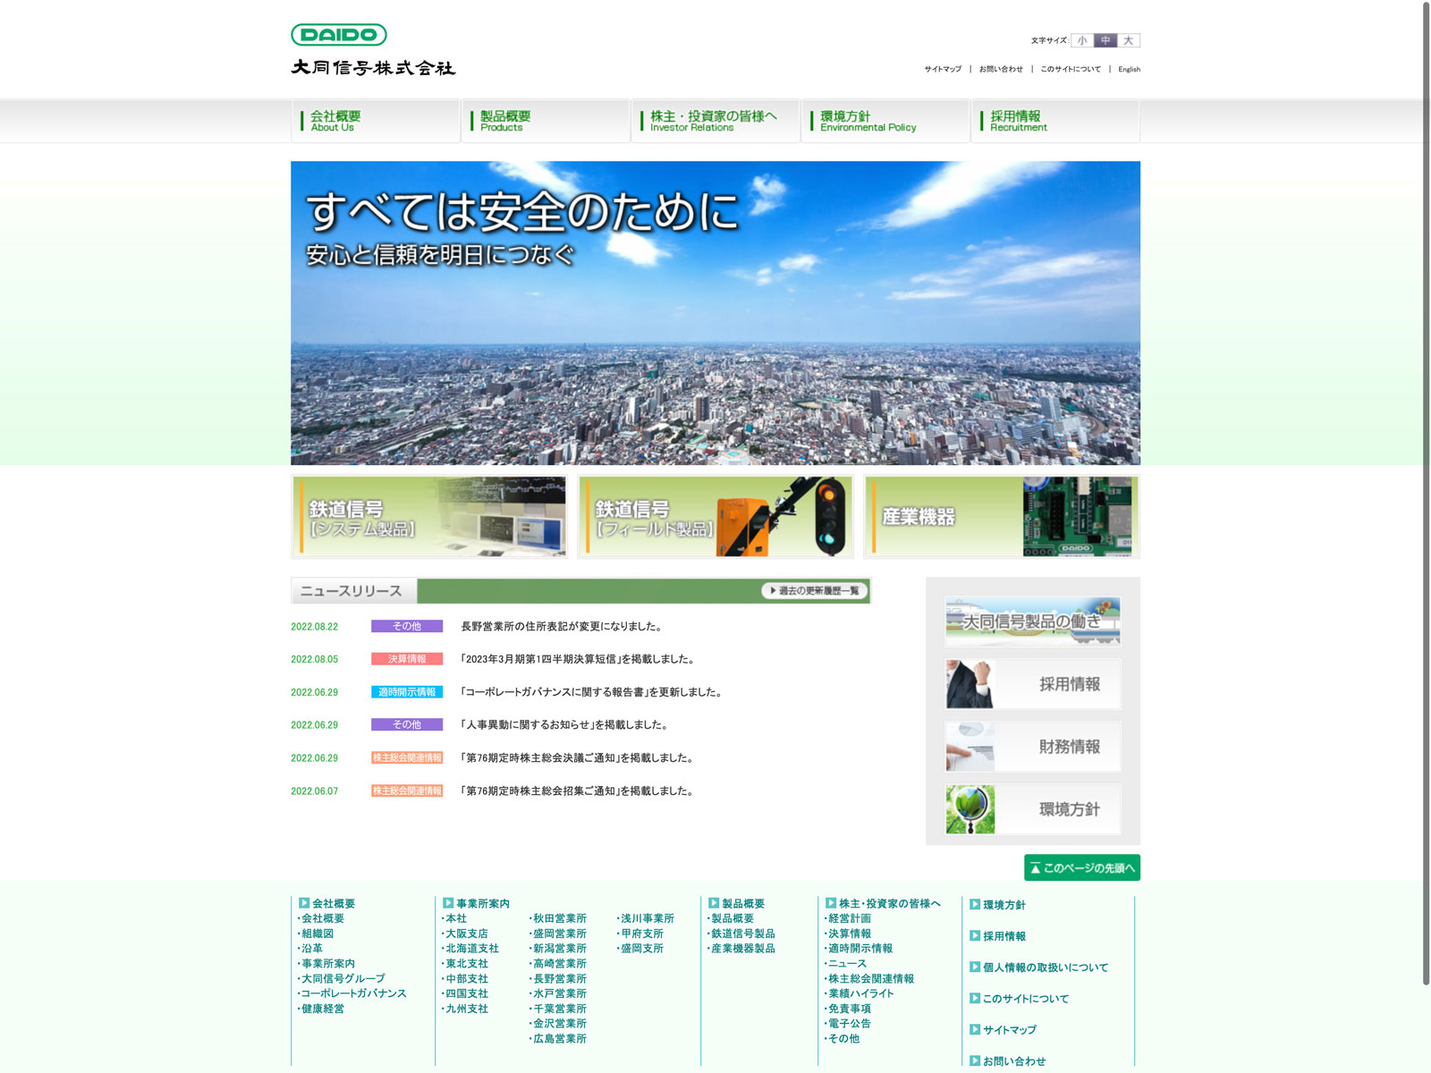Open the 産業機器 product banner
This screenshot has width=1431, height=1073.
point(1002,517)
